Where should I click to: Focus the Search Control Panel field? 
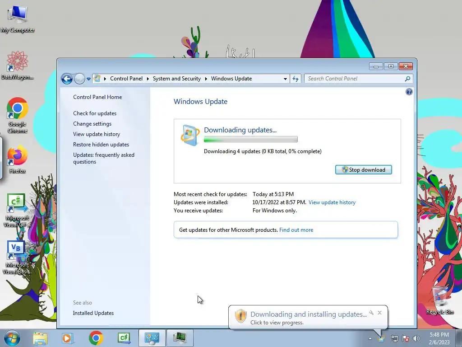[x=354, y=79]
